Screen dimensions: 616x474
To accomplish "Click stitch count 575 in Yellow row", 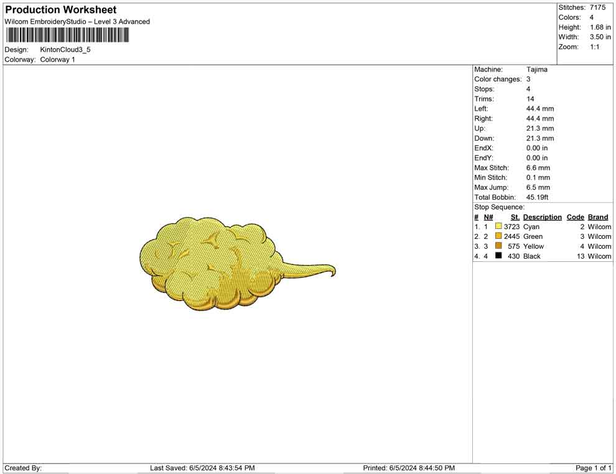I will [514, 246].
